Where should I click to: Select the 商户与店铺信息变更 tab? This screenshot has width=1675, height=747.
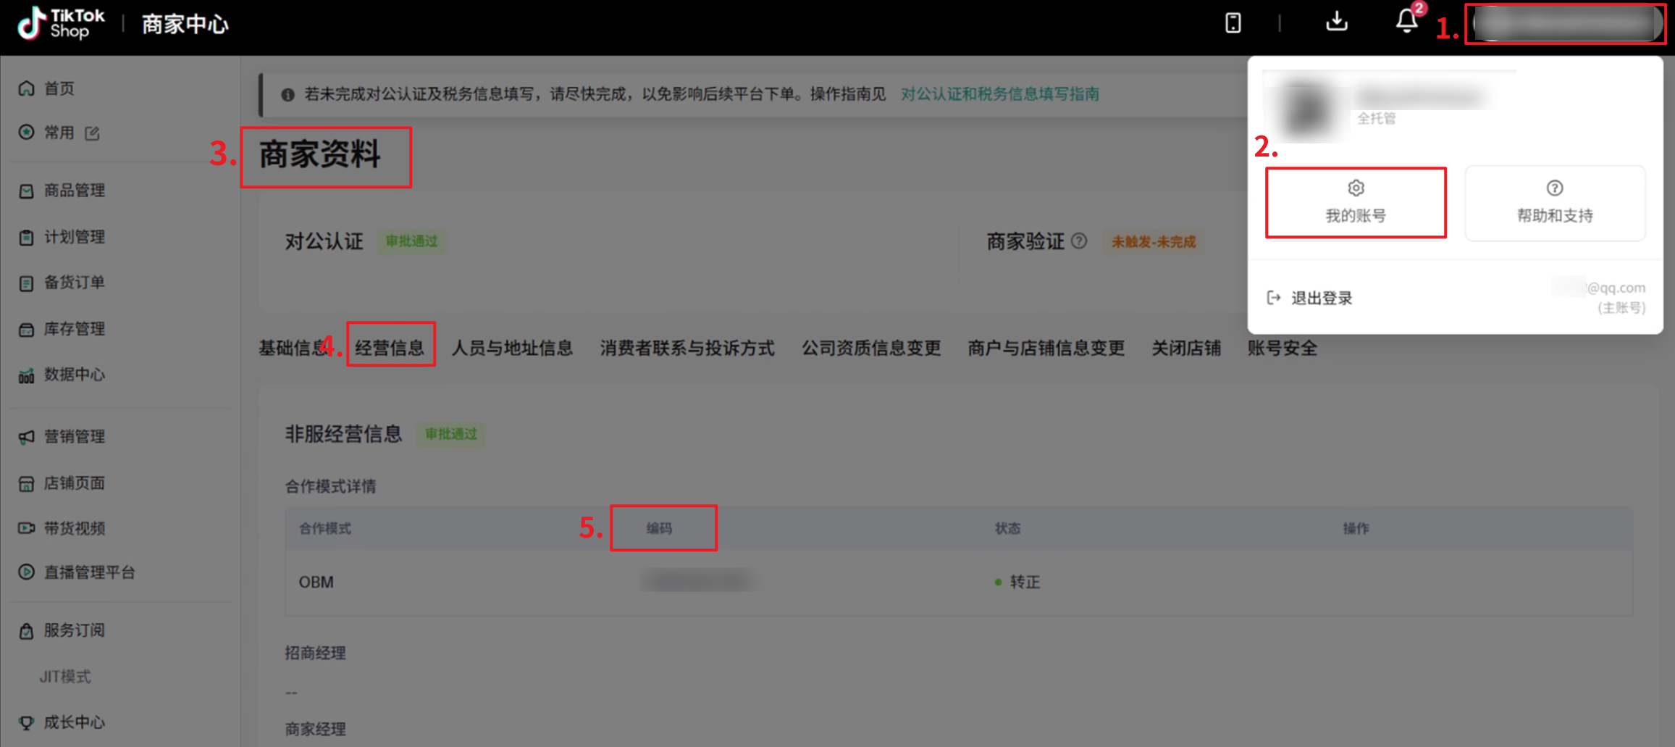(x=1046, y=348)
